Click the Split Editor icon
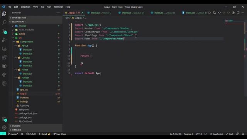This screenshot has height=139, width=247. (238, 13)
